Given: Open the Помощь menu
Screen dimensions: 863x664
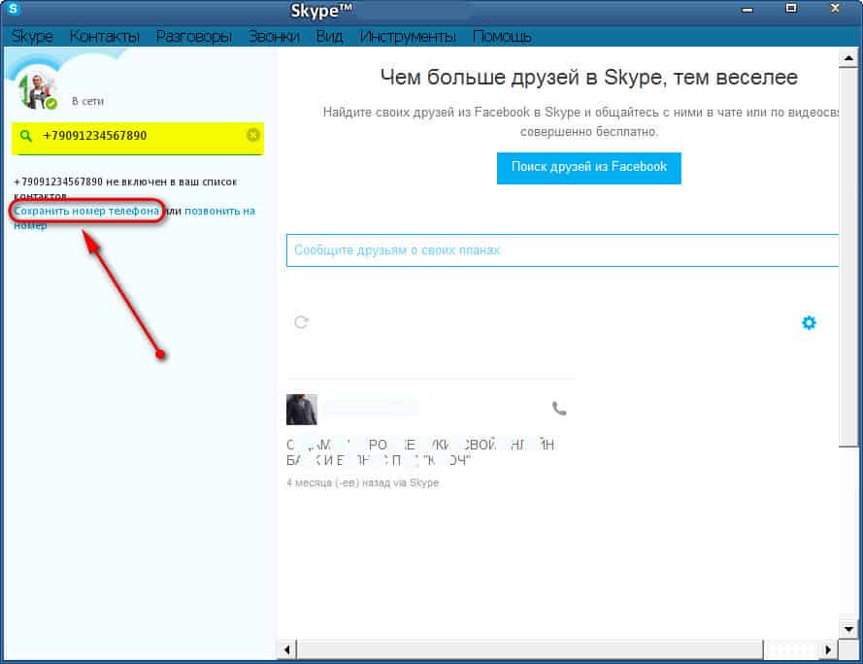Looking at the screenshot, I should 502,36.
